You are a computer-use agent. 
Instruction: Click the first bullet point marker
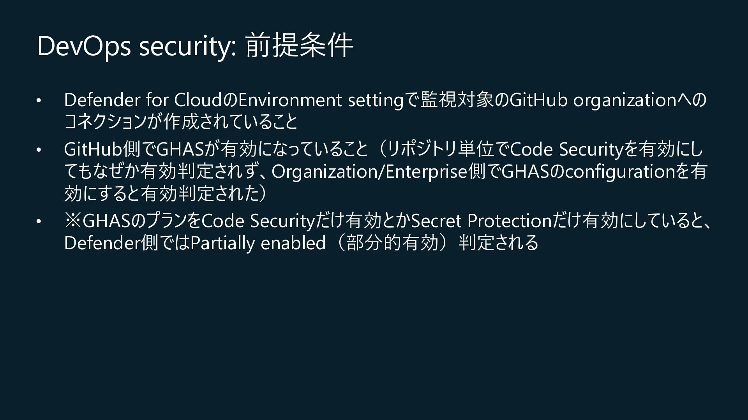coord(38,100)
